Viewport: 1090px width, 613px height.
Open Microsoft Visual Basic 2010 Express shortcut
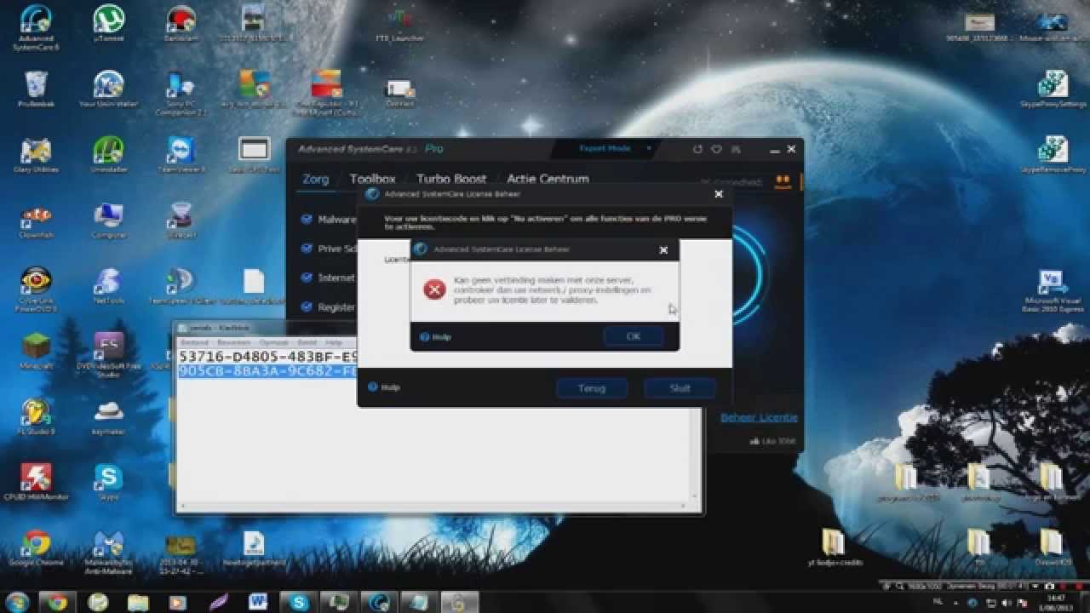(1053, 291)
